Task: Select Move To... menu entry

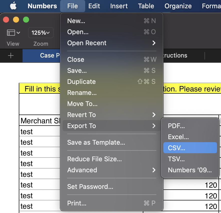Action: [x=112, y=104]
